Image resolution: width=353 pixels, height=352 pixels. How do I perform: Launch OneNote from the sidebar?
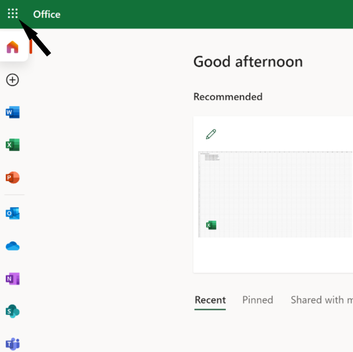pyautogui.click(x=13, y=279)
